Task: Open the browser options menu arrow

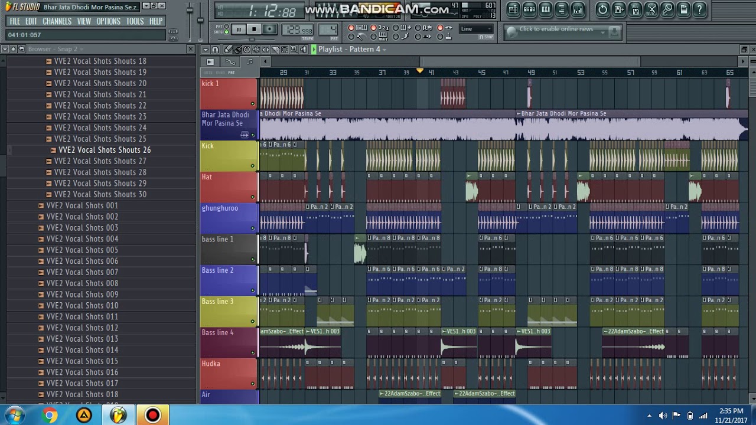Action: tap(5, 49)
